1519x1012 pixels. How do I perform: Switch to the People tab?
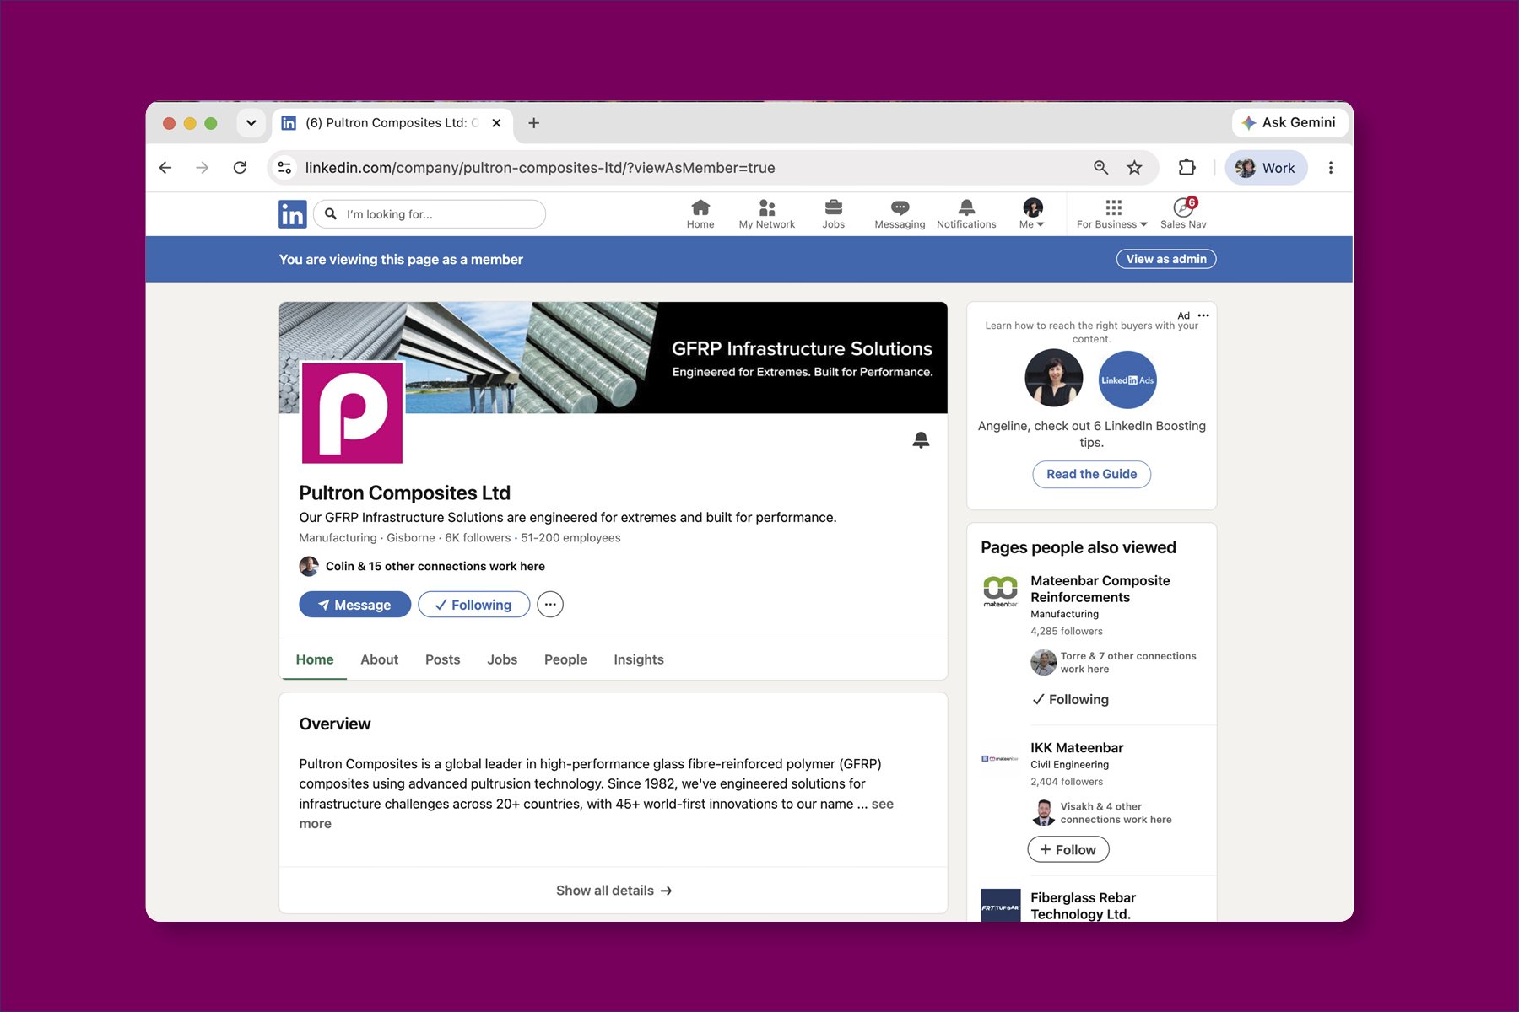pos(565,659)
